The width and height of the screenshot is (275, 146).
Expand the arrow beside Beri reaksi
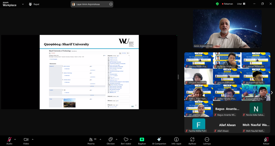coord(131,140)
